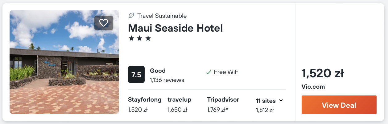Click the chevron next to 11 sites
The height and width of the screenshot is (124, 388).
point(281,100)
